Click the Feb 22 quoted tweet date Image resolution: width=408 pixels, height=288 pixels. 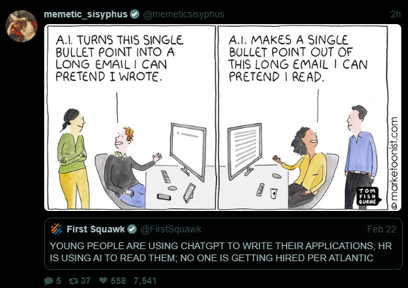point(381,229)
